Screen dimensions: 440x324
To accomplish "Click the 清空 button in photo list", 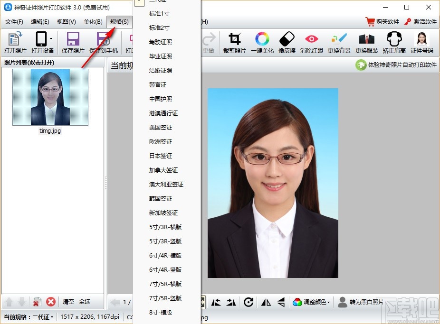I will pyautogui.click(x=68, y=302).
